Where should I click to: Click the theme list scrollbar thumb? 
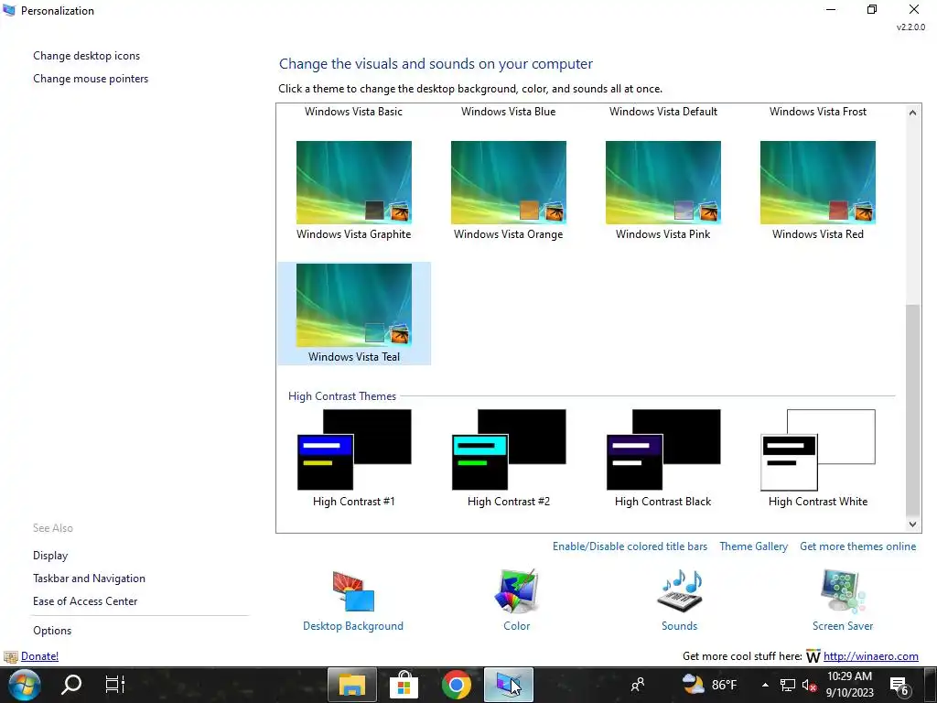pos(912,409)
